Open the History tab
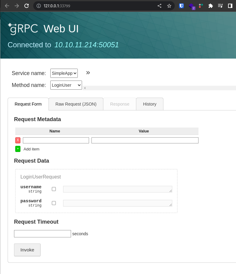The width and height of the screenshot is (236, 274). [150, 104]
